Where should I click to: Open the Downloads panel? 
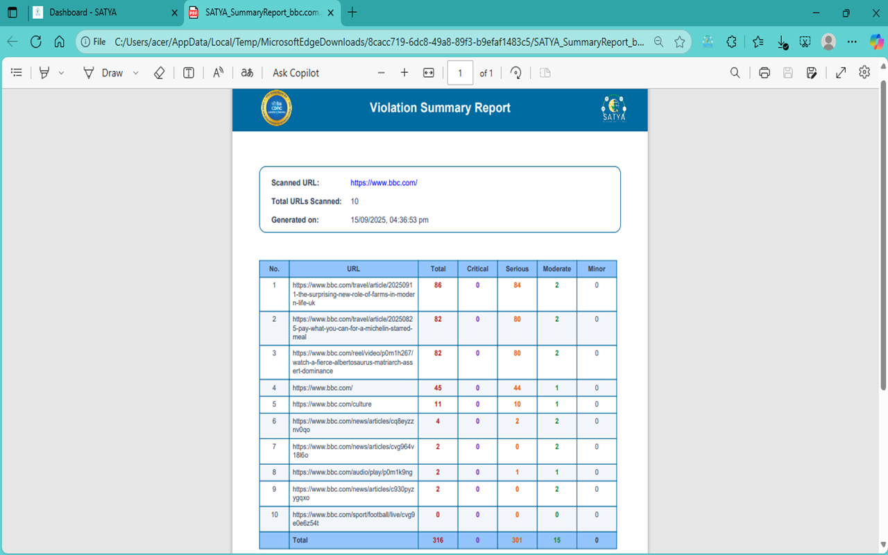tap(782, 42)
